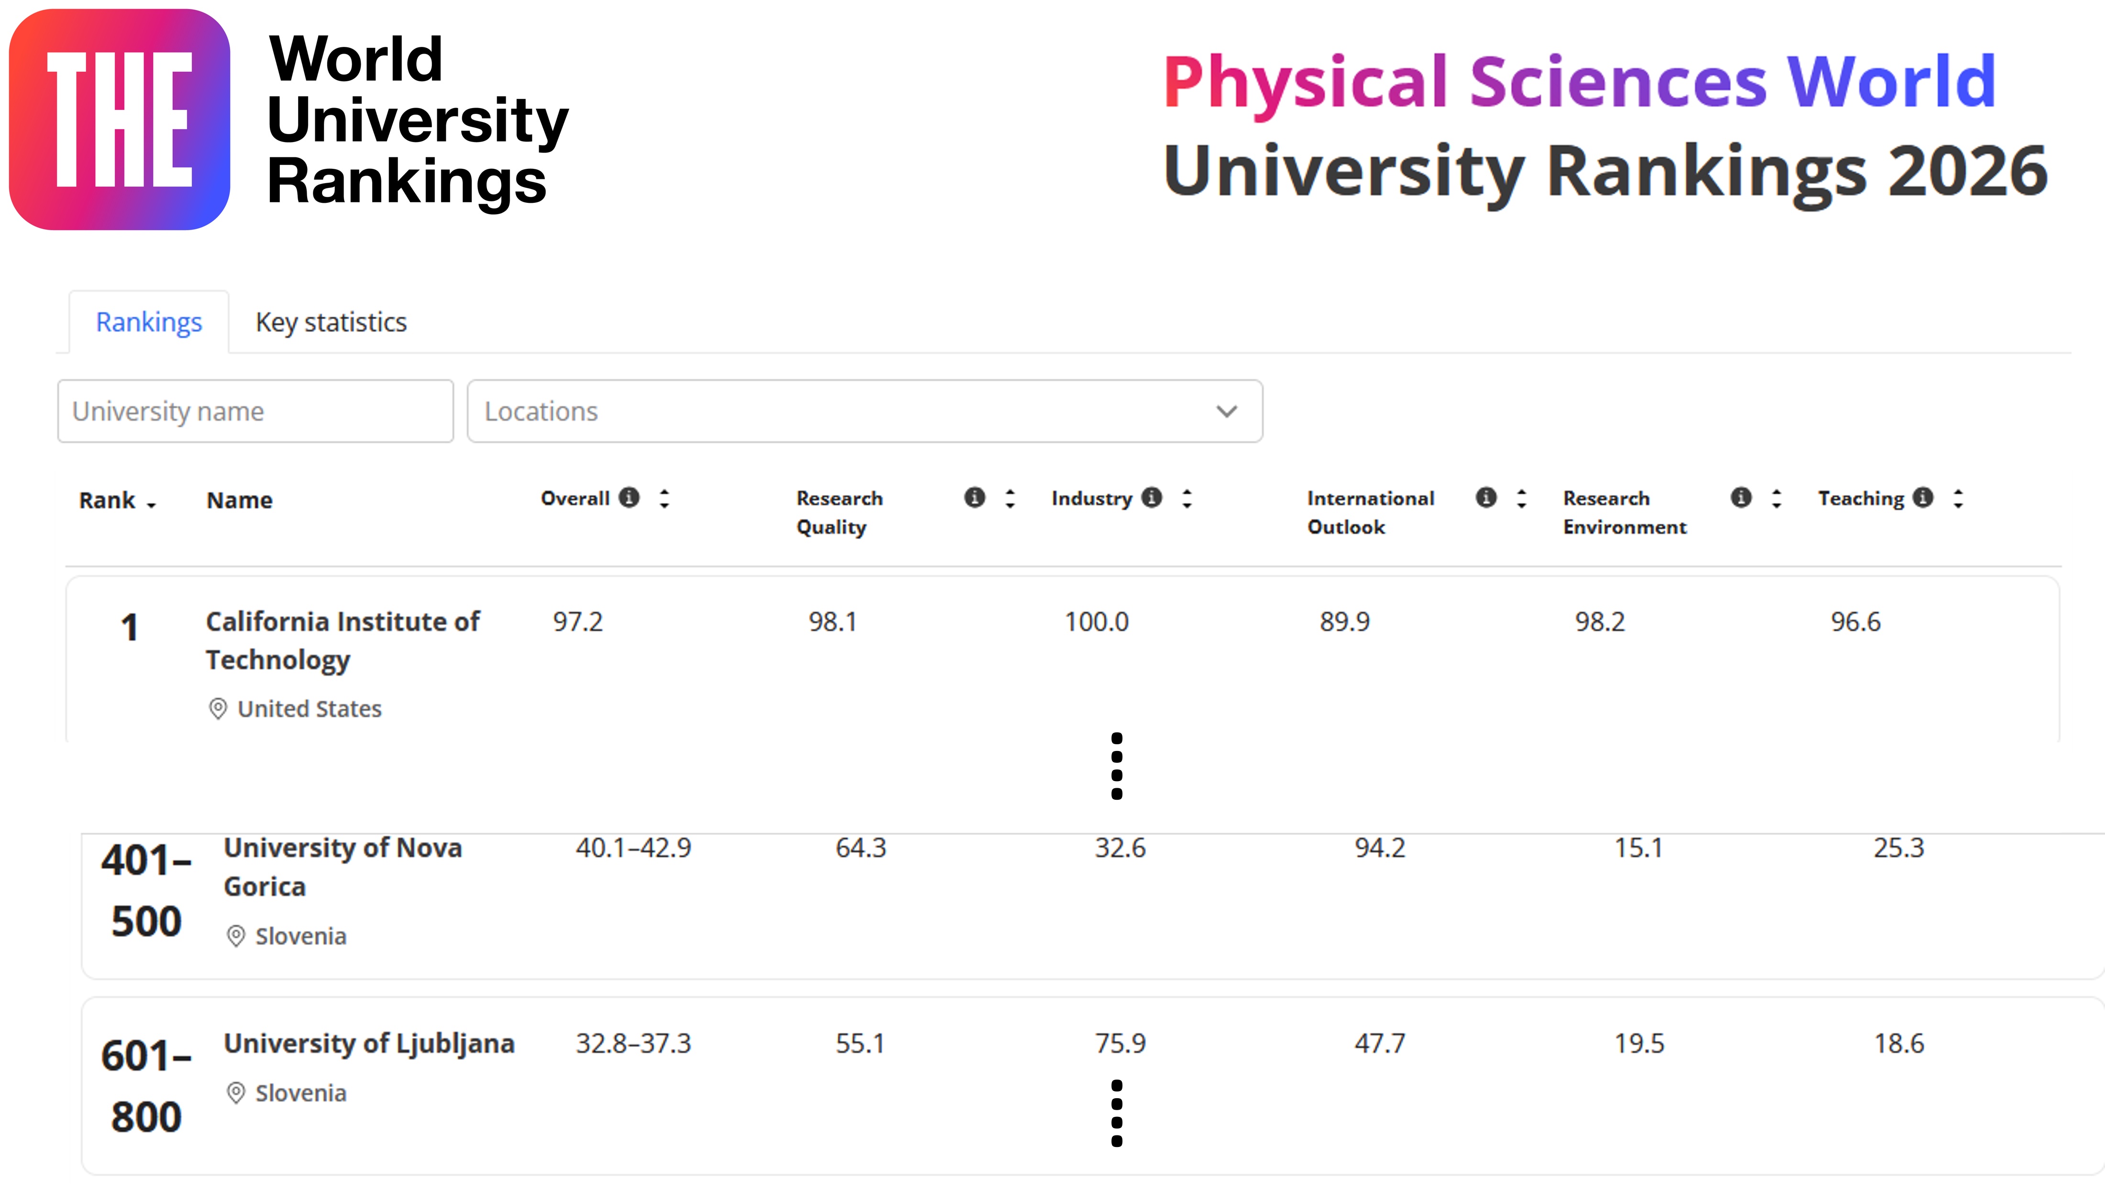Click the International Outlook info icon
The width and height of the screenshot is (2105, 1202).
coord(1485,498)
